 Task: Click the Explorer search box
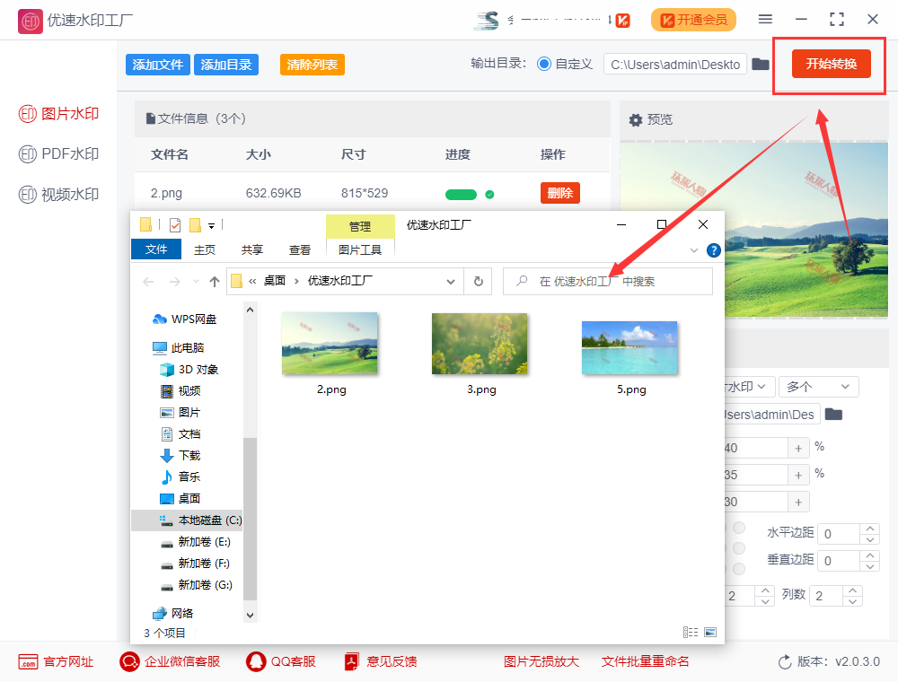point(608,282)
